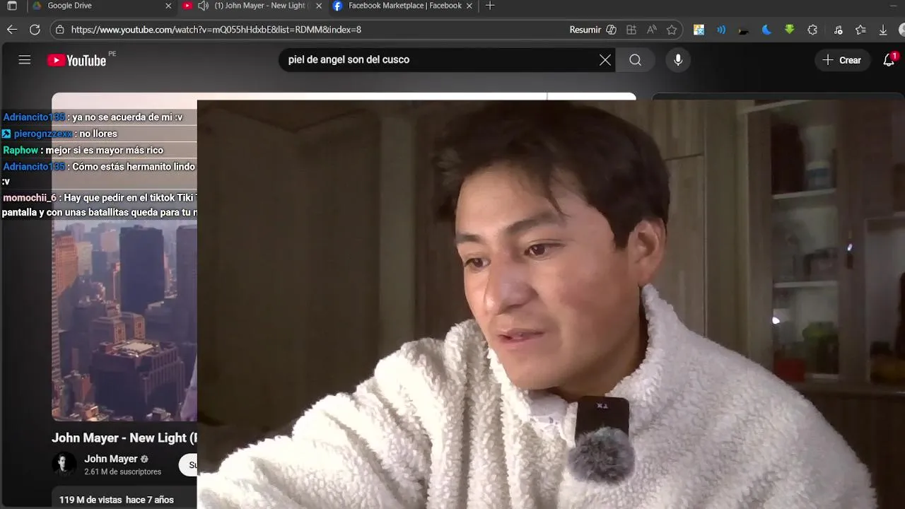Click the Crear button
Image resolution: width=905 pixels, height=509 pixels.
tap(842, 60)
